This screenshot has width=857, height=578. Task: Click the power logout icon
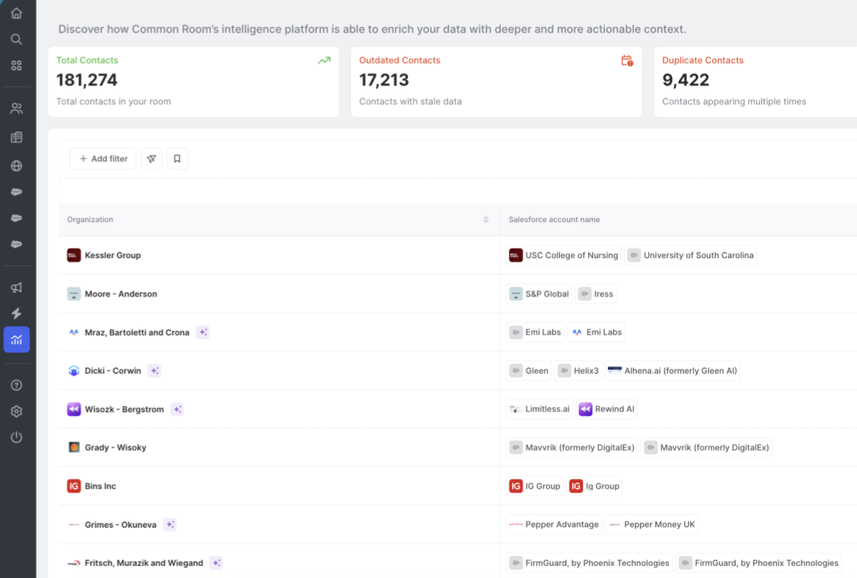pos(16,438)
